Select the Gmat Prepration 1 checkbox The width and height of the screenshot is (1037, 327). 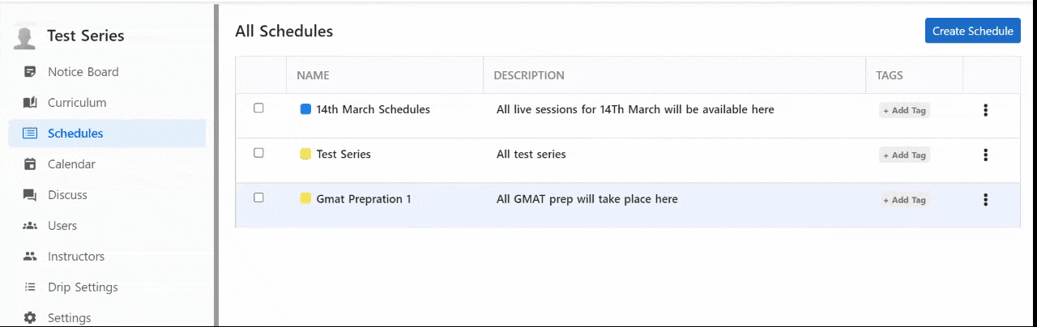(x=258, y=197)
